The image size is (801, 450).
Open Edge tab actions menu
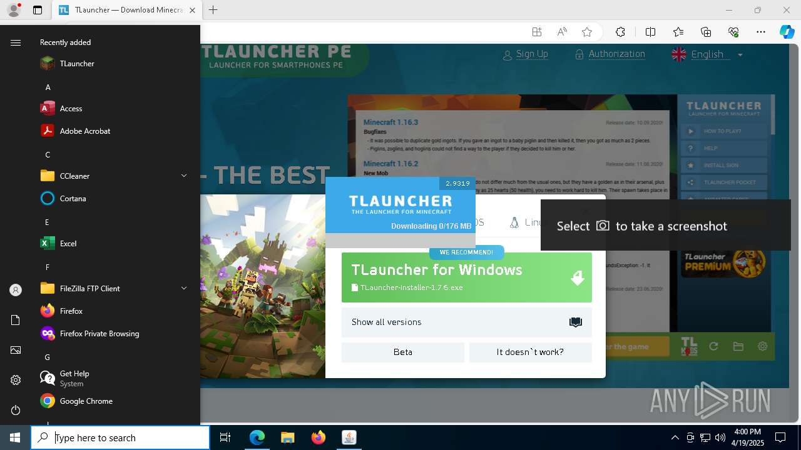click(x=38, y=10)
